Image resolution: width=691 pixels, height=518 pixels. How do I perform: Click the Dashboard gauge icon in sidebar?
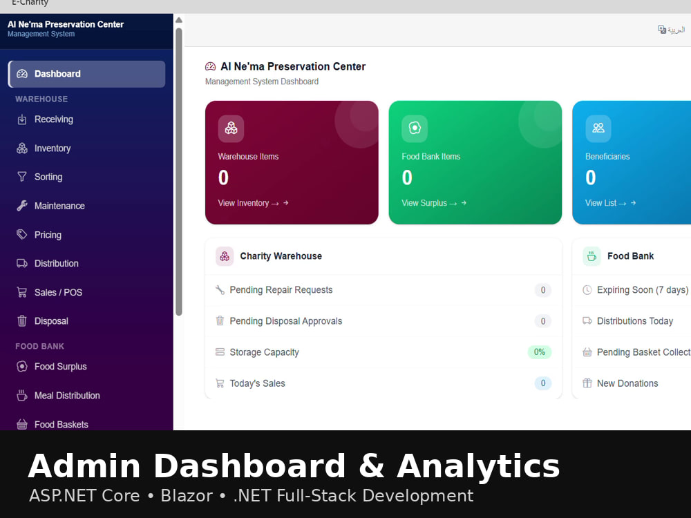tap(22, 74)
